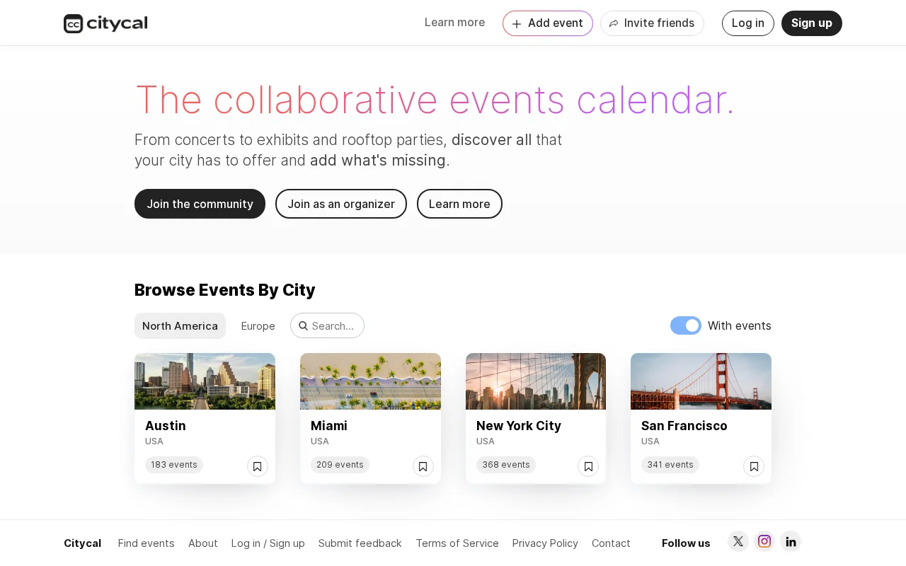Click the Austin city name
This screenshot has height=566, width=906.
(x=166, y=426)
